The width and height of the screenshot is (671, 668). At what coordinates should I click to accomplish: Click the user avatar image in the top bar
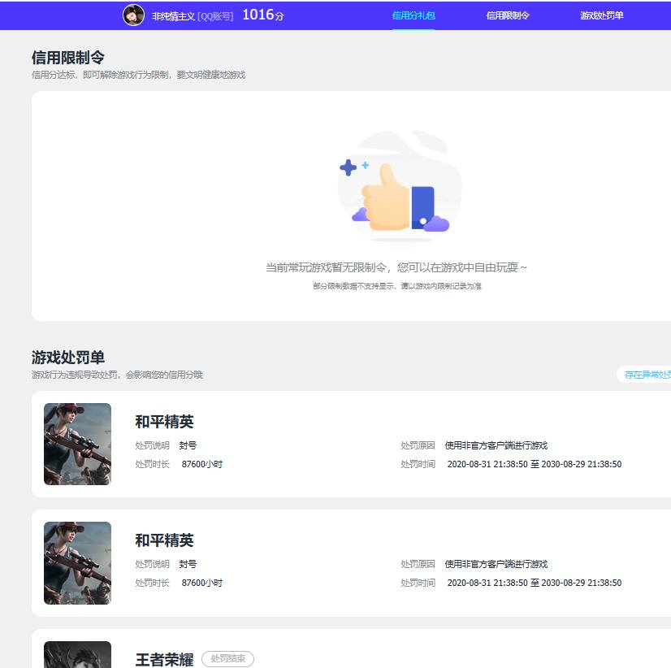click(x=134, y=15)
